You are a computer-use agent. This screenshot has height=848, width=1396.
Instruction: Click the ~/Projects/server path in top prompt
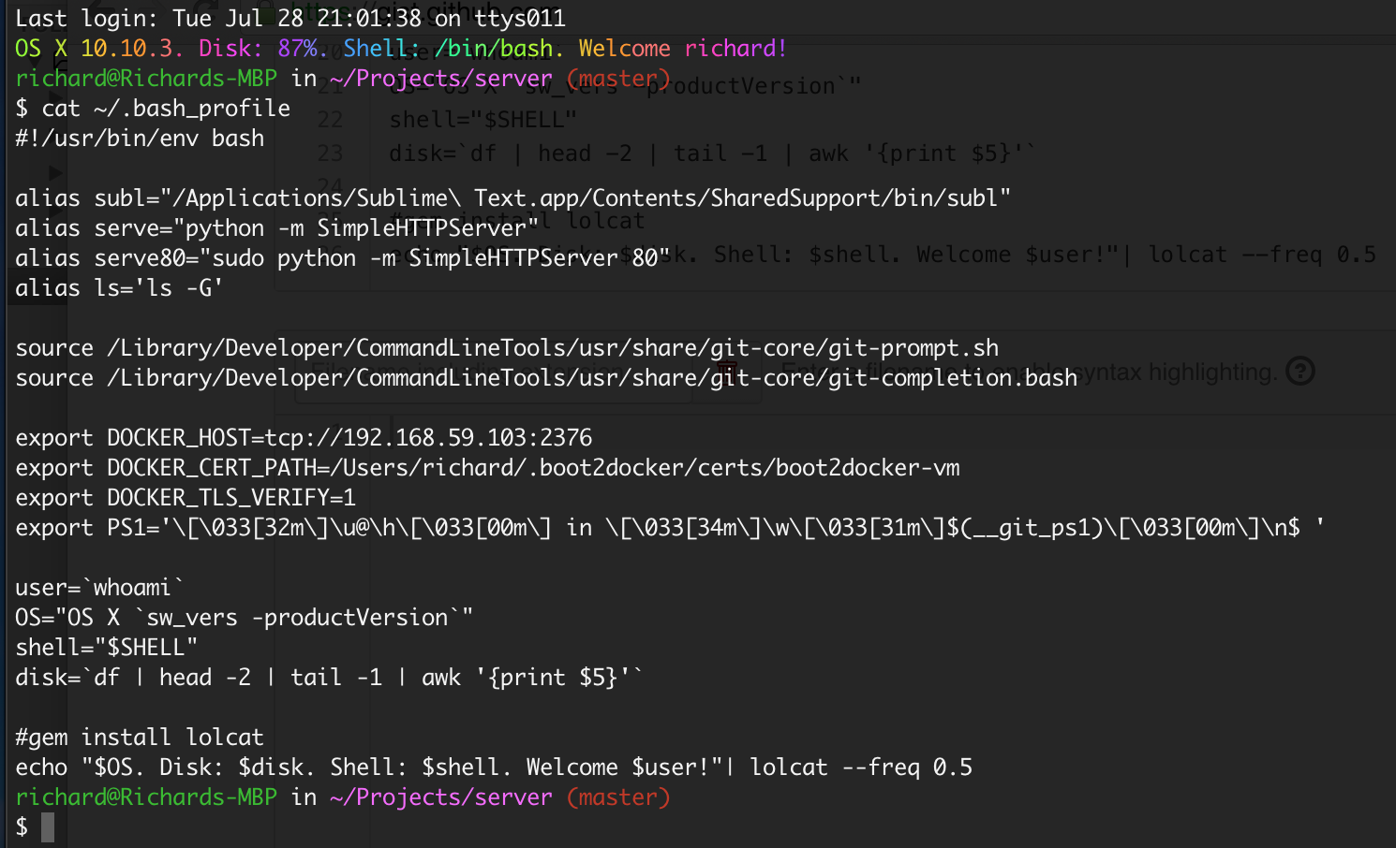pos(440,79)
